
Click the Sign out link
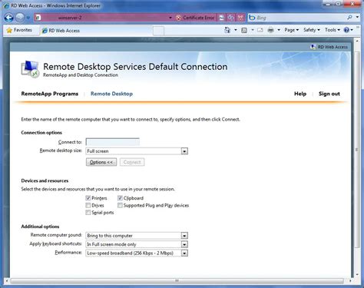(329, 94)
